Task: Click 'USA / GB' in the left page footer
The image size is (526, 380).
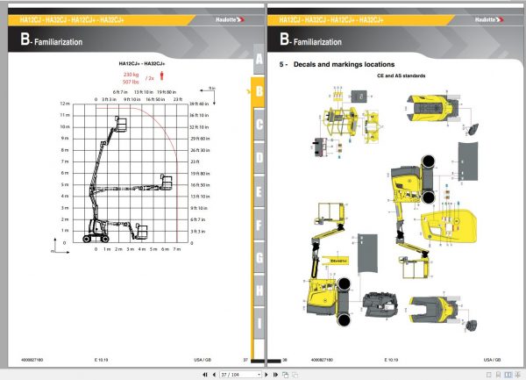Action: coord(203,360)
